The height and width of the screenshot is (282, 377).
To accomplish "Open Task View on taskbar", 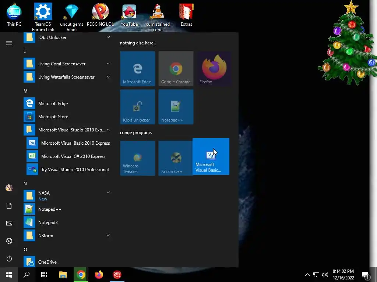I will (44, 275).
